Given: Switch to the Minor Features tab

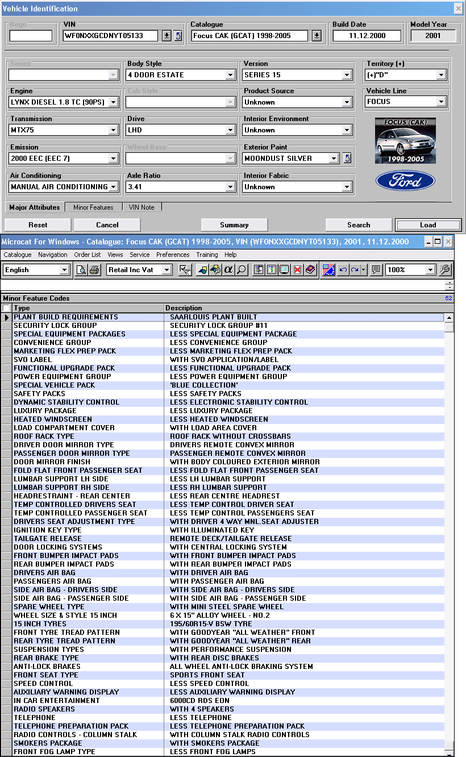Looking at the screenshot, I should 93,207.
